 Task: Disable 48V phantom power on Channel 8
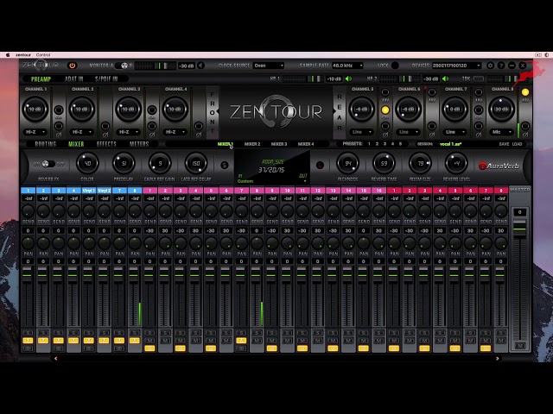click(x=525, y=92)
